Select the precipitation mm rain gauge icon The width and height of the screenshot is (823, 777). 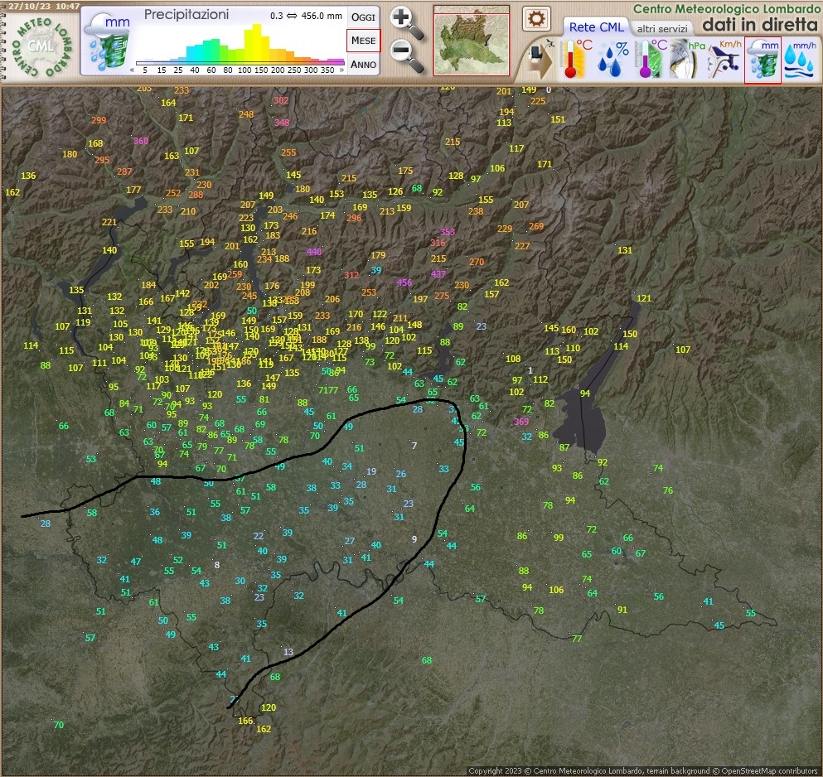tap(762, 60)
